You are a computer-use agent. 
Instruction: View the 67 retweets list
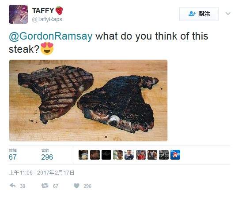13,154
